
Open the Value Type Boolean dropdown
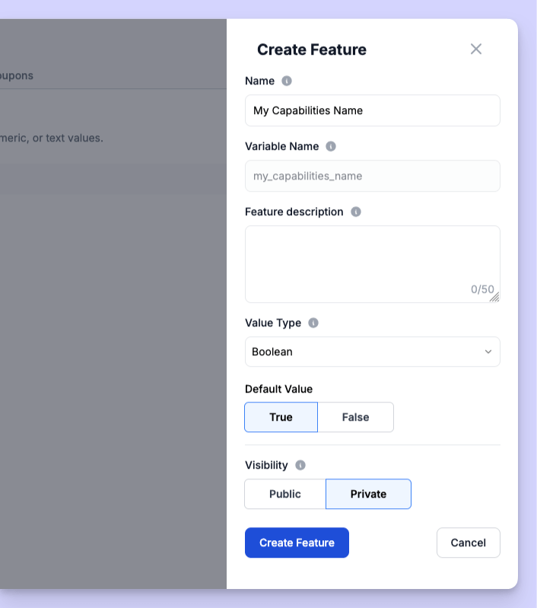372,352
